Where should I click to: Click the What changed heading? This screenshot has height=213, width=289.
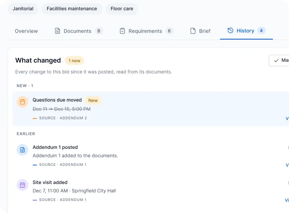click(38, 61)
